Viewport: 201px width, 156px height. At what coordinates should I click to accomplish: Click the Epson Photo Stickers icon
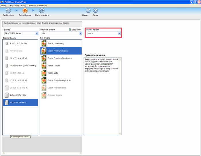click(x=44, y=88)
